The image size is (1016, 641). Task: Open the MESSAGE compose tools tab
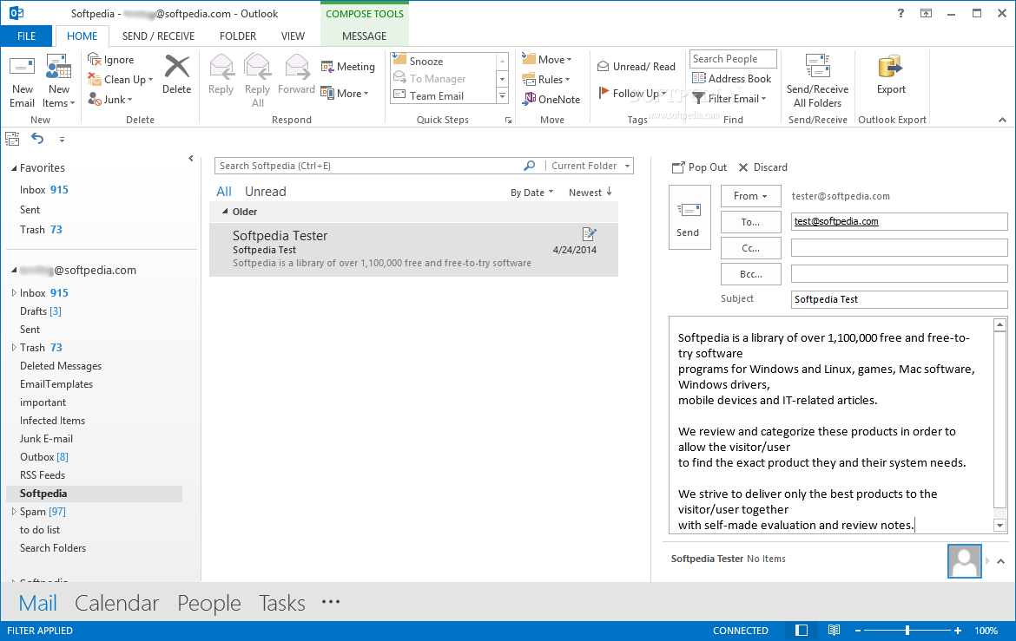point(364,36)
